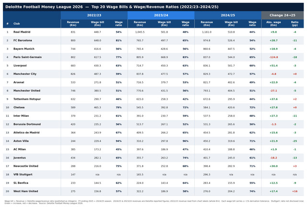Click Real Madrid's 2024/25 revenue 1,161.0

[207, 32]
